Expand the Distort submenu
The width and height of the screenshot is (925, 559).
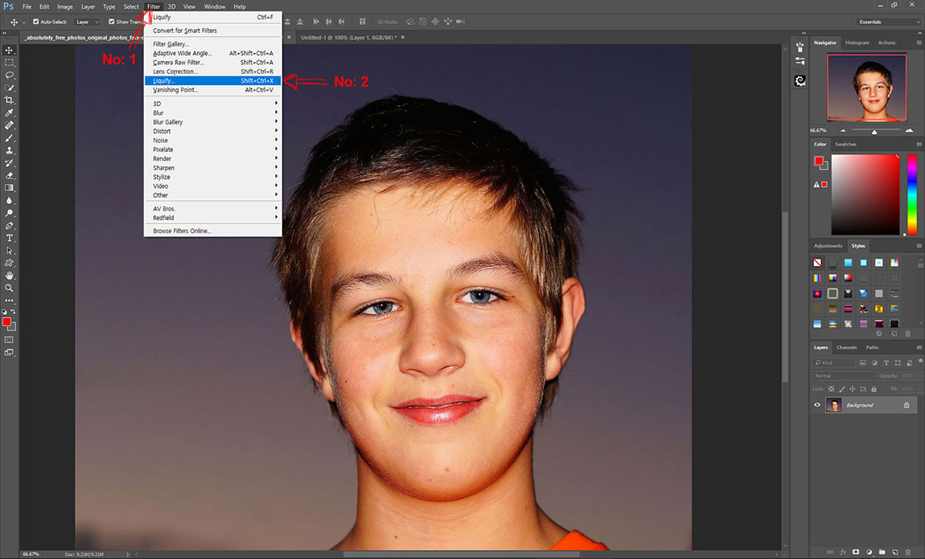[213, 131]
